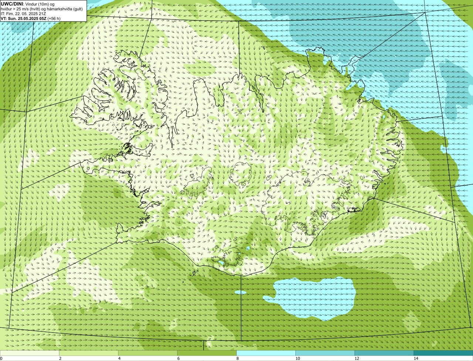Click the legend tick label '12'
Screen dimensions: 473x361
[x=357, y=358]
